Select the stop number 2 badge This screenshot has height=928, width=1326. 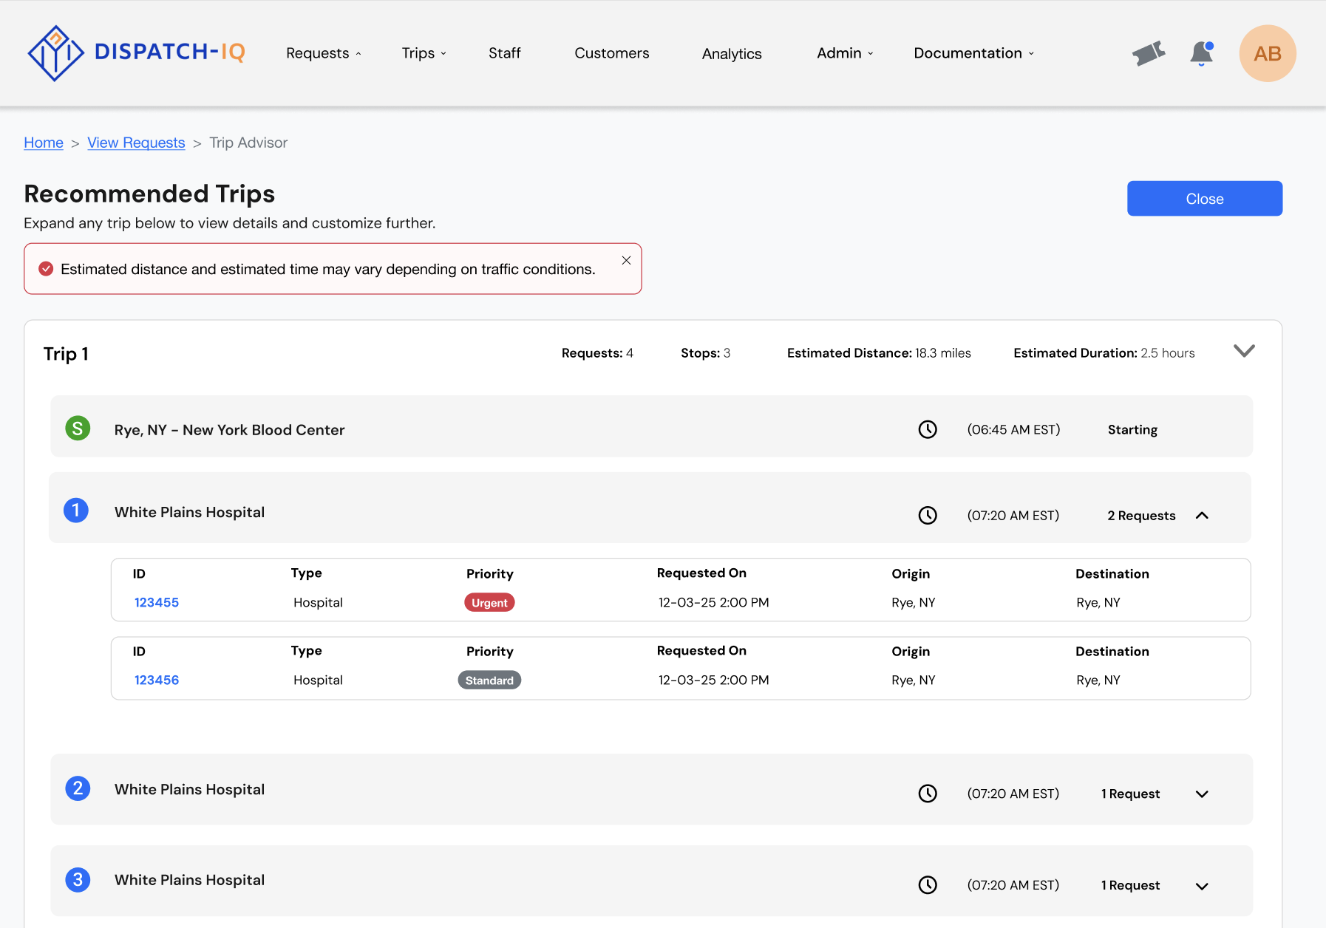78,788
